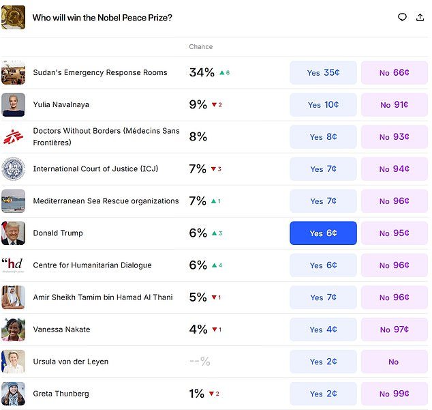Click the share upload icon
This screenshot has width=432, height=410.
420,17
